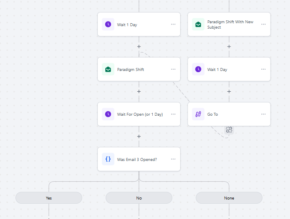The image size is (290, 219).
Task: Select the None branch pill
Action: [x=229, y=198]
